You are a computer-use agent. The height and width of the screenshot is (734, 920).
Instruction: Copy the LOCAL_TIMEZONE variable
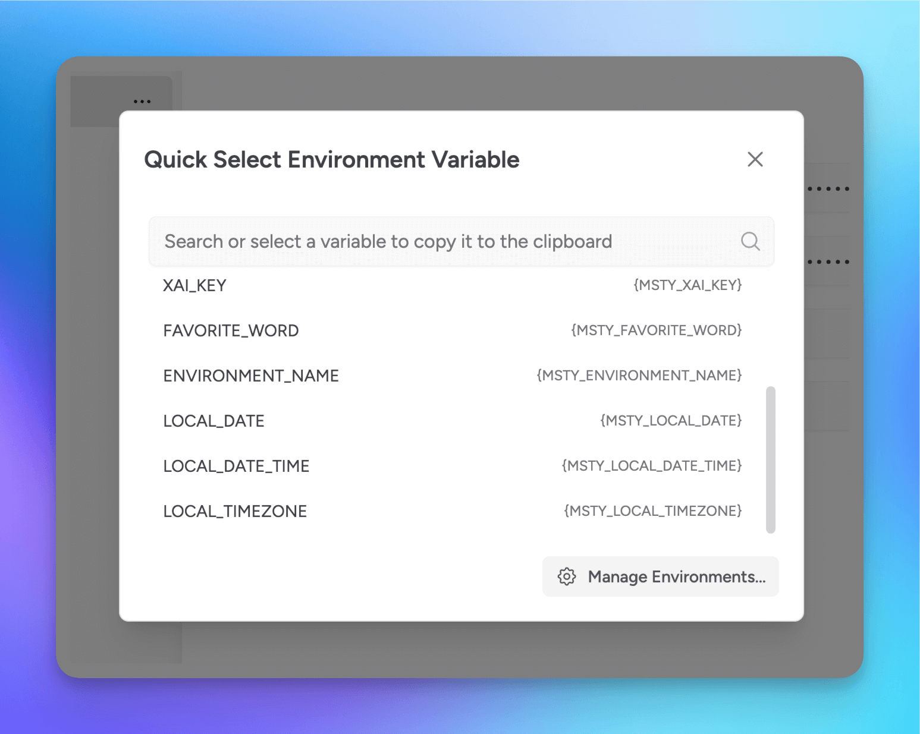pyautogui.click(x=235, y=511)
